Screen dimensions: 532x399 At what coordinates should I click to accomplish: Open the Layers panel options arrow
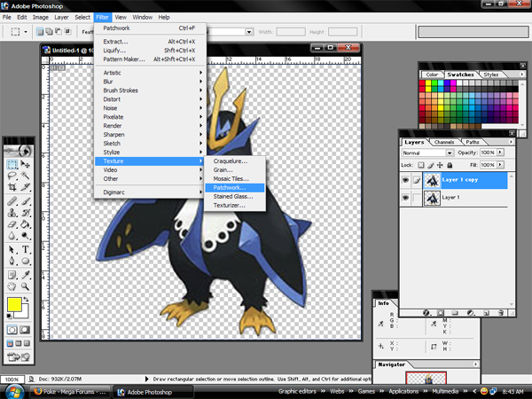511,142
